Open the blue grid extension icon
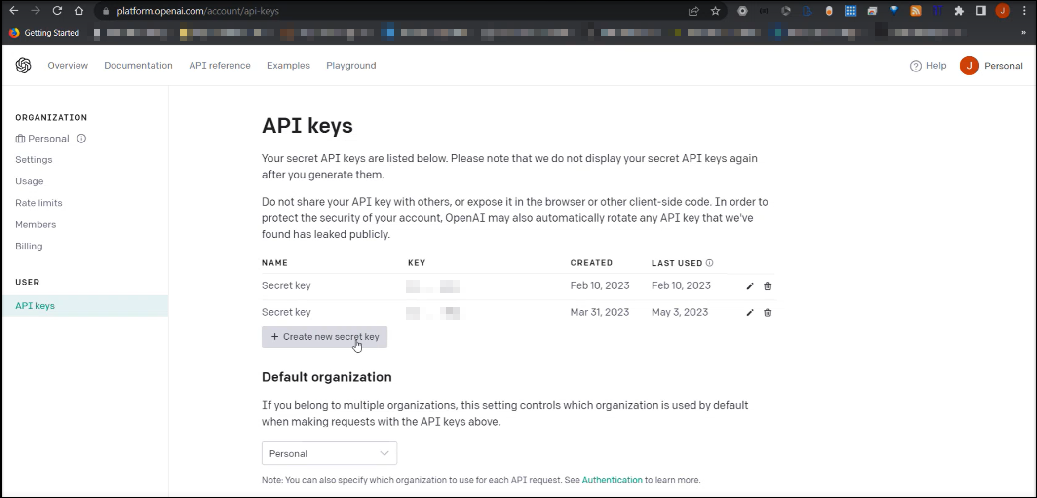This screenshot has height=498, width=1037. (x=850, y=11)
